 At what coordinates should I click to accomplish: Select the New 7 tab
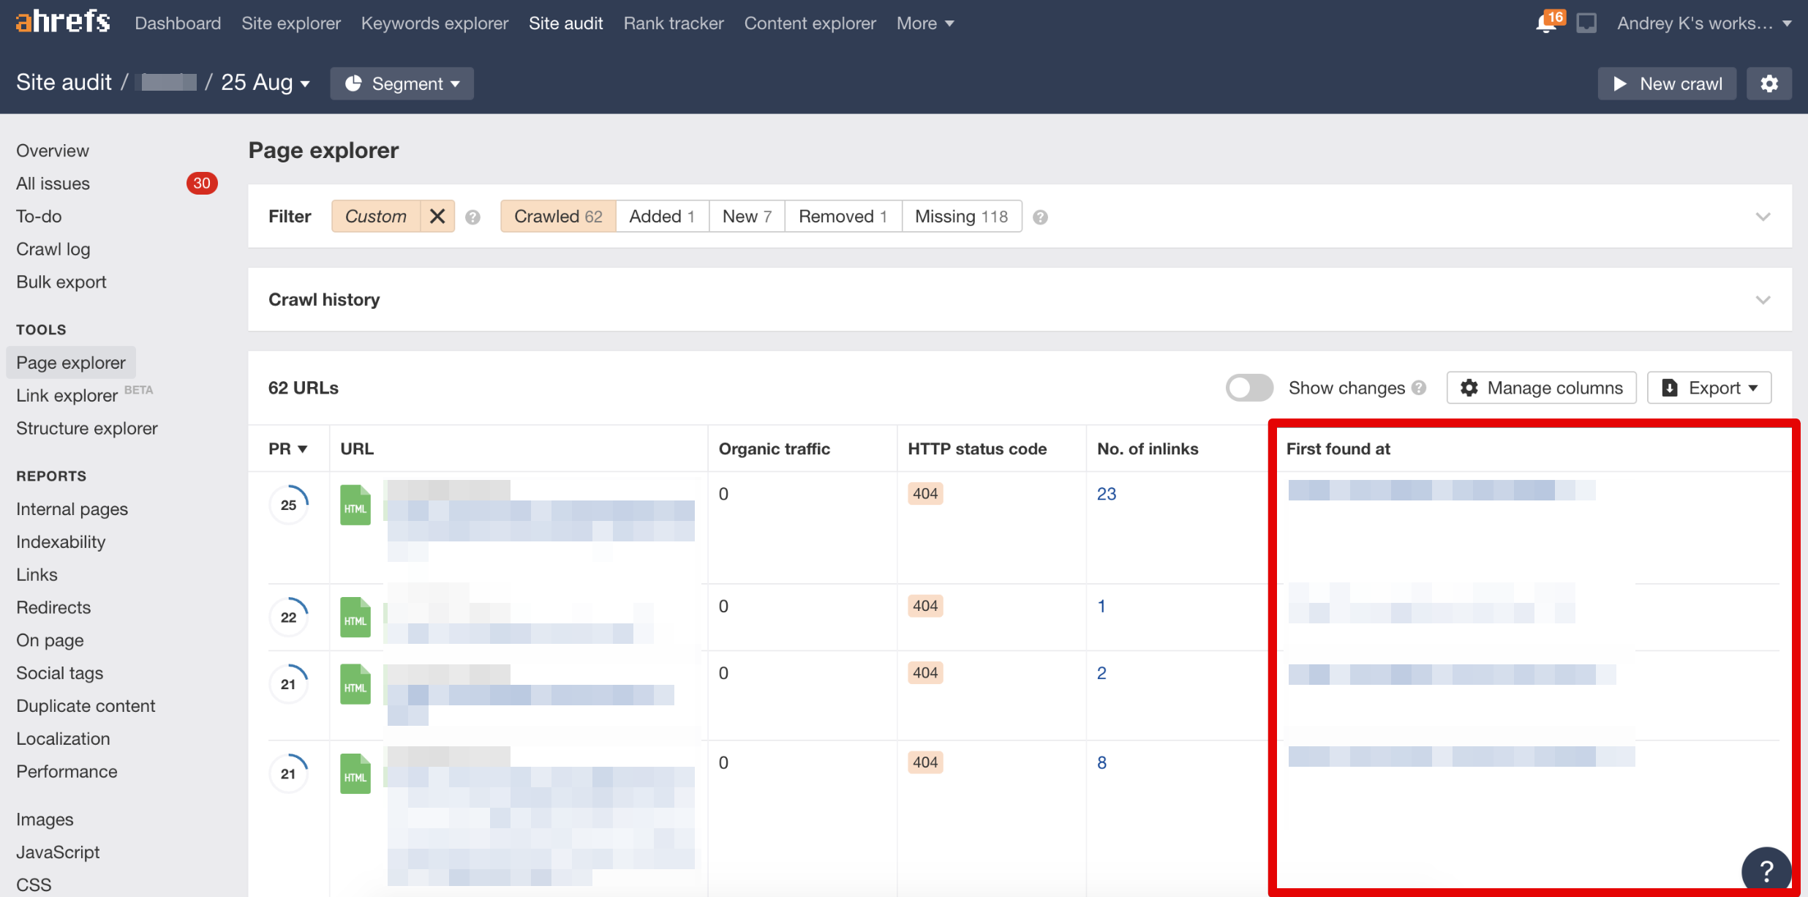747,216
